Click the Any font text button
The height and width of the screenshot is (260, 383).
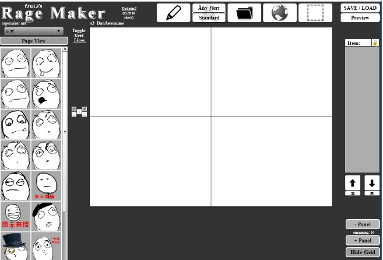(x=209, y=8)
